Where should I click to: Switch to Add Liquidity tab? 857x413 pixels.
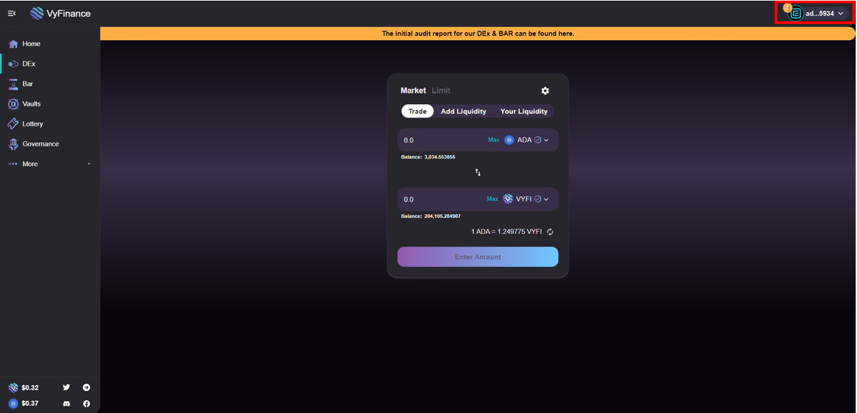463,112
